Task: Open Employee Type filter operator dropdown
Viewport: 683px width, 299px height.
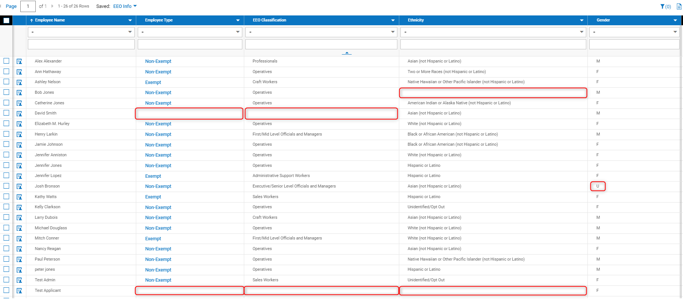Action: 190,32
